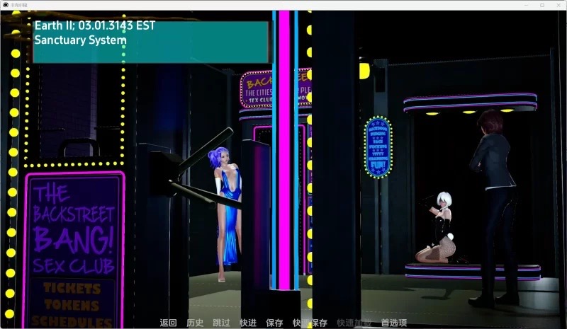Click the magenta neon pillar
The image size is (567, 329).
[x=284, y=149]
